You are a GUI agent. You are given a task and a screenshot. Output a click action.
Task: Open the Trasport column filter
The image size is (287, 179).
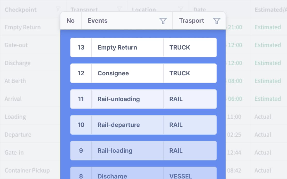coord(217,21)
